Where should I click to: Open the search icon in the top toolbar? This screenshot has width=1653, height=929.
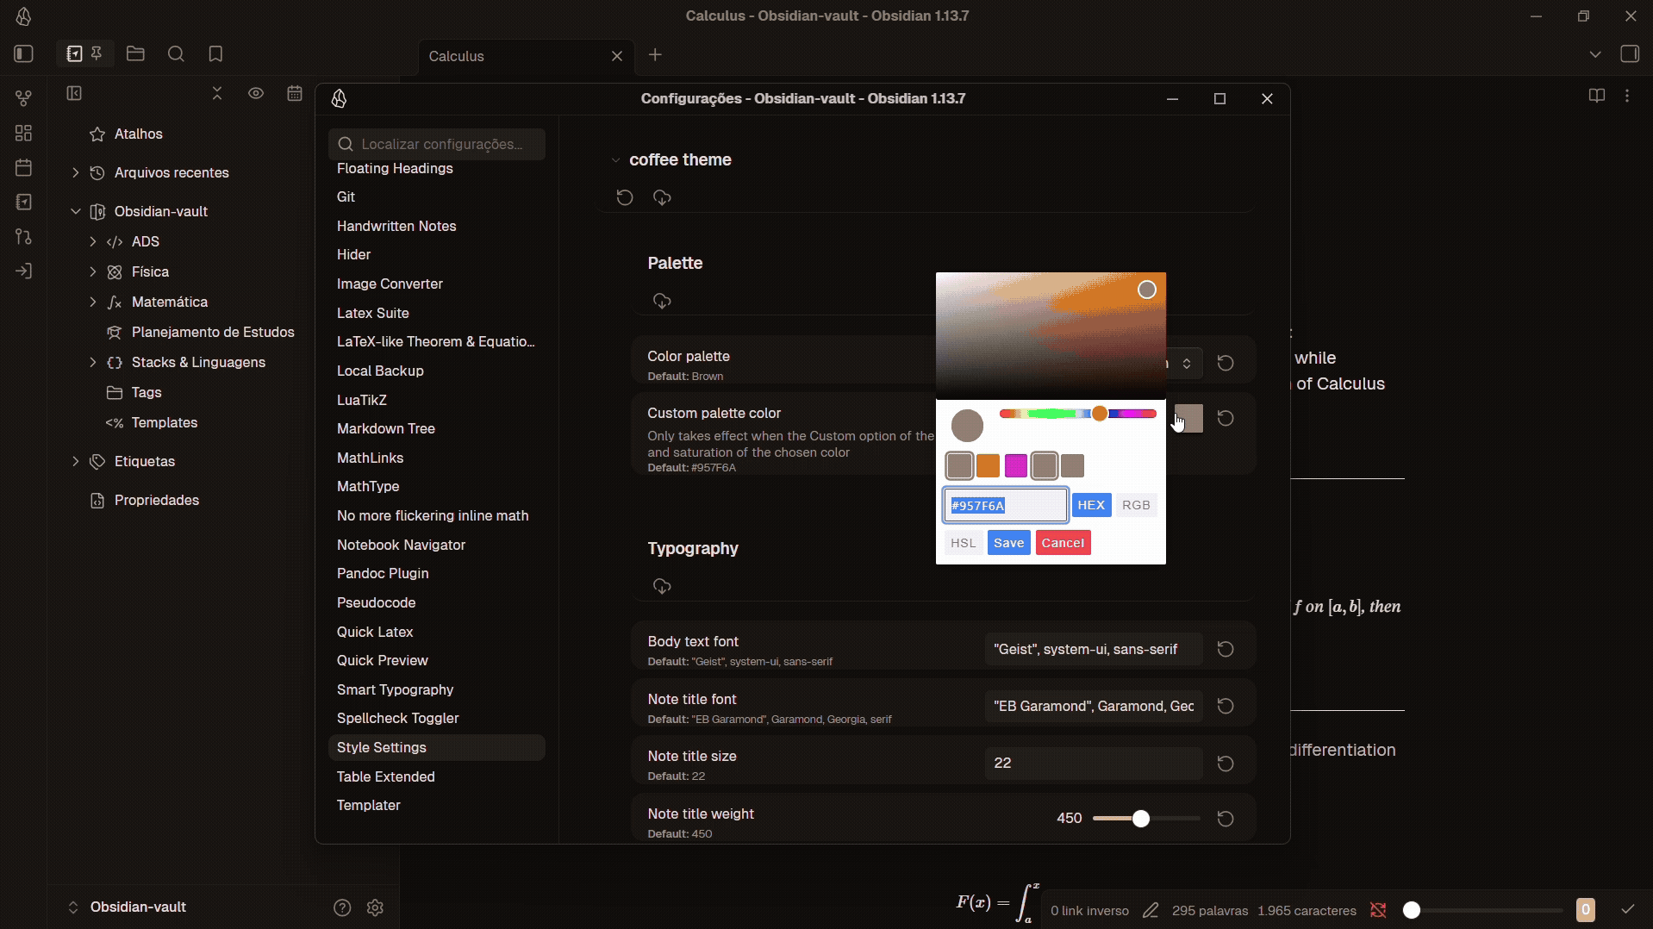[x=176, y=54]
